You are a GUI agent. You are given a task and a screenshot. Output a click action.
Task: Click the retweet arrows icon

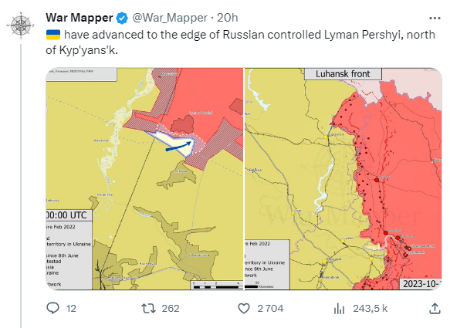pyautogui.click(x=149, y=309)
